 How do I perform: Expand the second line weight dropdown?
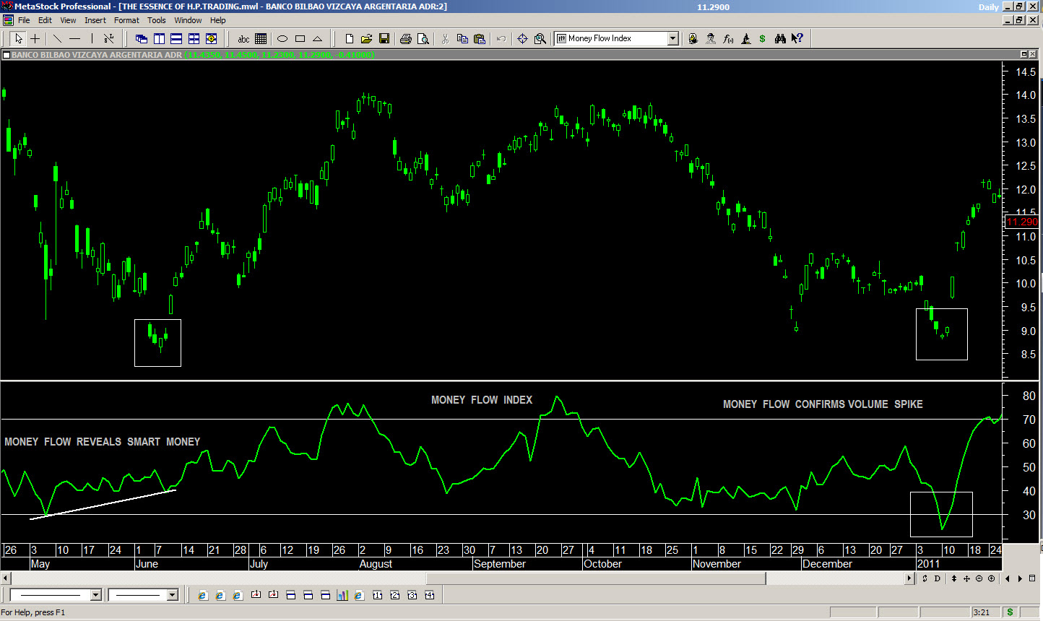coord(172,595)
